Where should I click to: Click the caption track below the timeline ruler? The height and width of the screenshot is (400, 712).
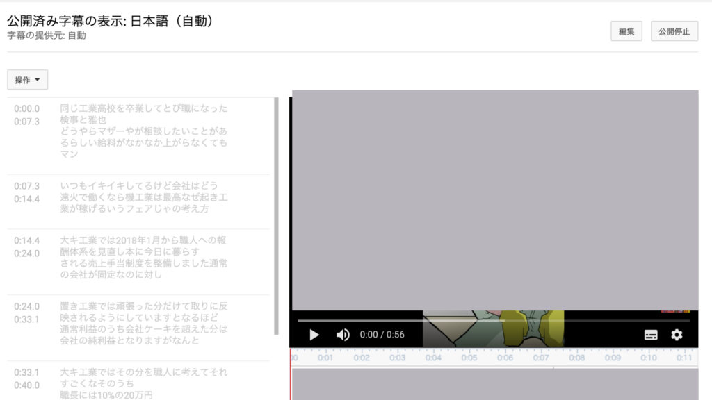point(495,384)
